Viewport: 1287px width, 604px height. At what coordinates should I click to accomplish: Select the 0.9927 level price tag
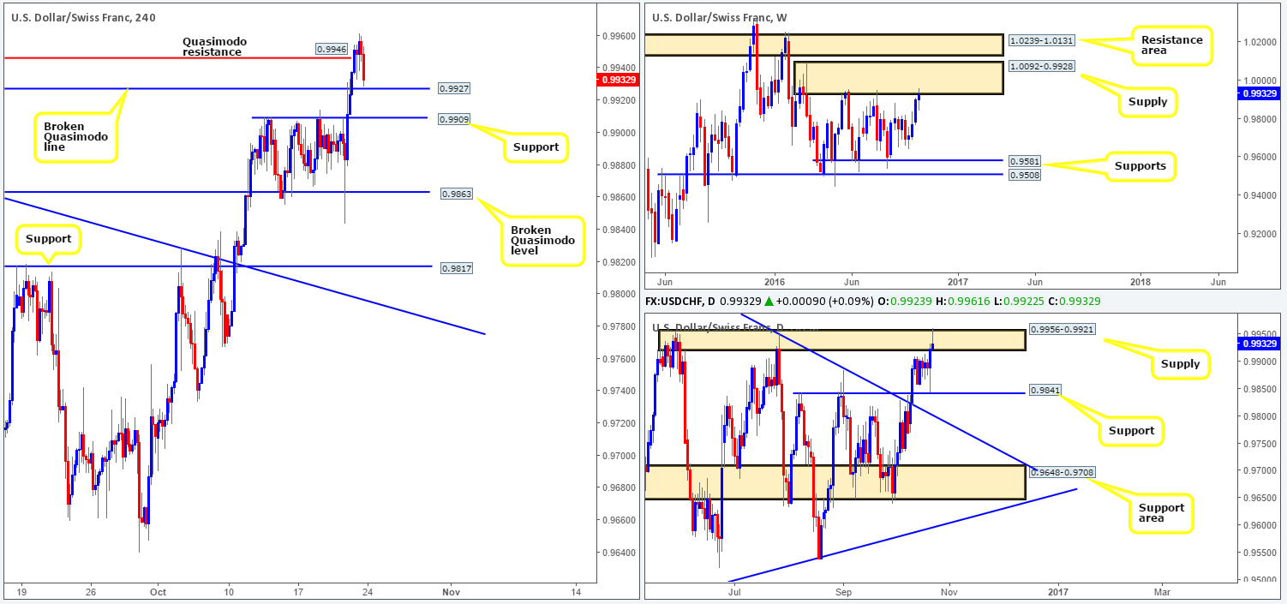(452, 88)
